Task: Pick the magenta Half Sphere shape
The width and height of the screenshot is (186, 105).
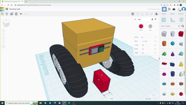Action: [x=164, y=74]
